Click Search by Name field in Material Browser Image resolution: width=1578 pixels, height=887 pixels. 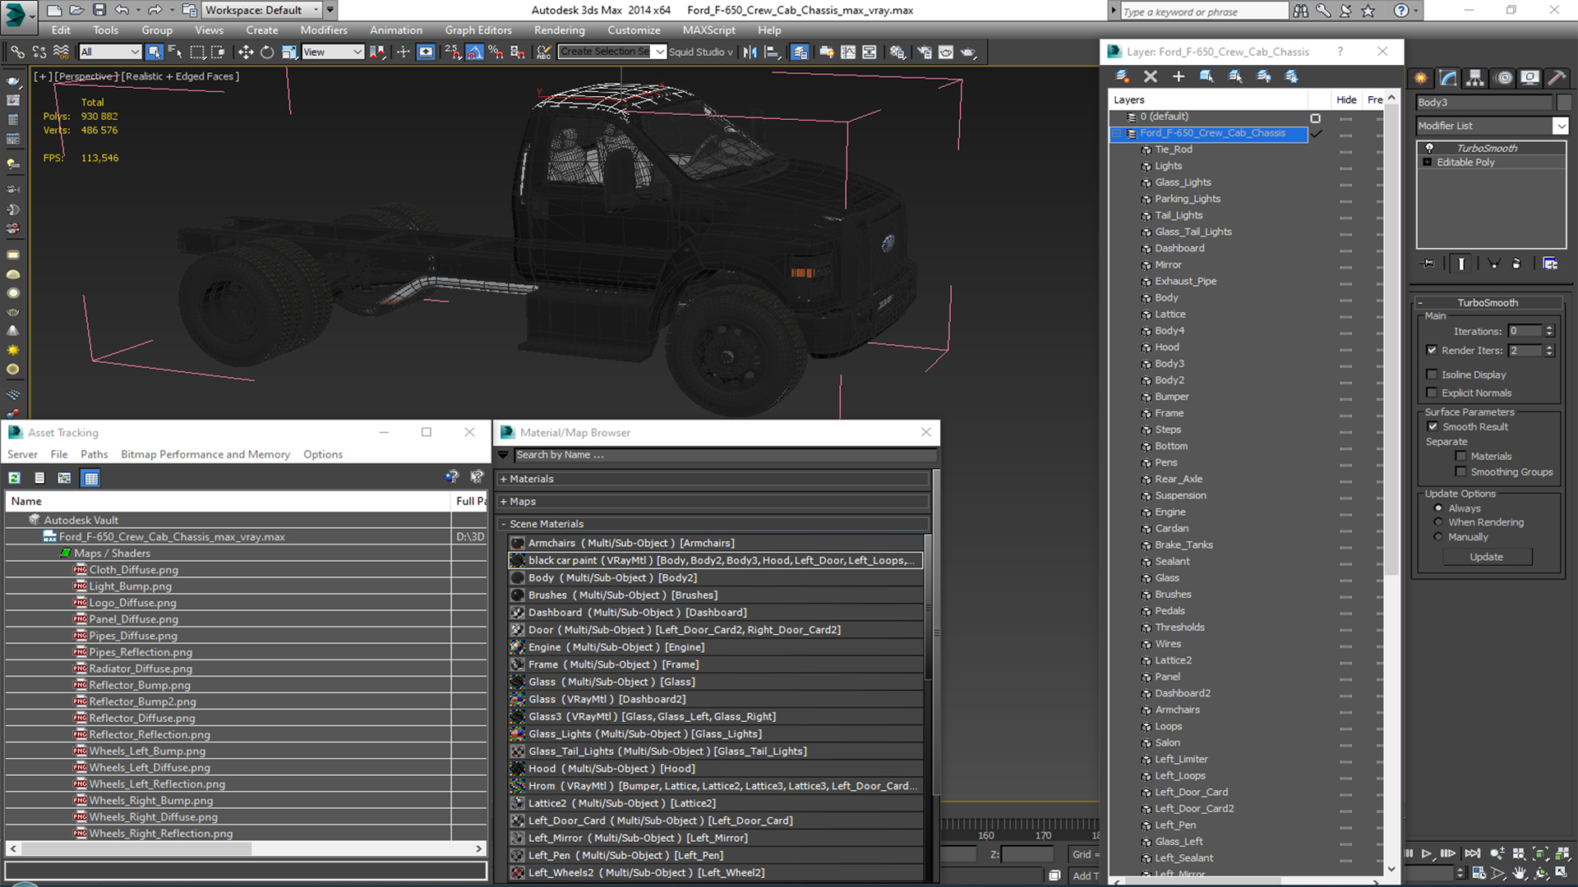(725, 455)
